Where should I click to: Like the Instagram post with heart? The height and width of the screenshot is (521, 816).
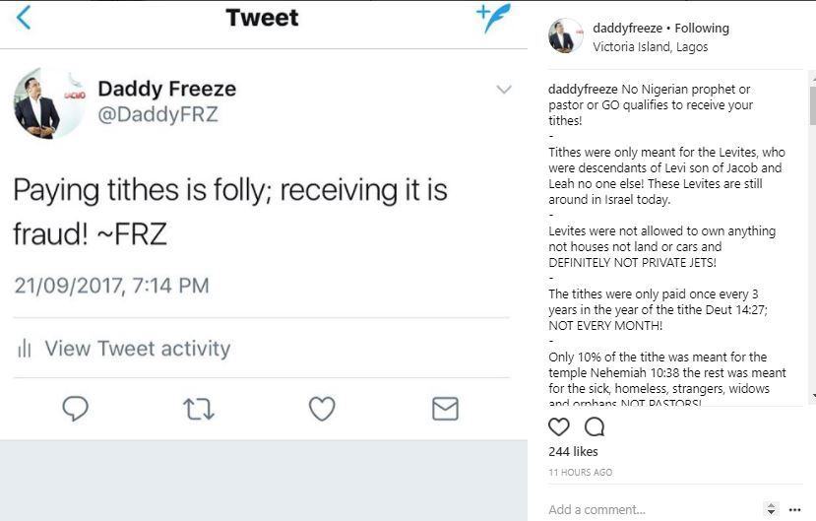coord(559,426)
